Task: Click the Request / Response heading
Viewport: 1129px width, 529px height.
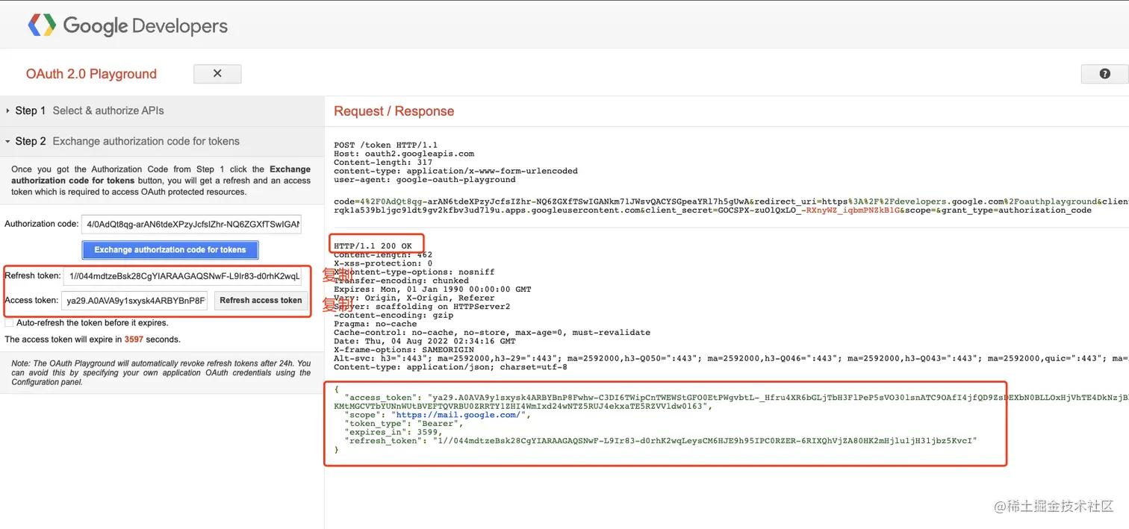Action: tap(394, 110)
